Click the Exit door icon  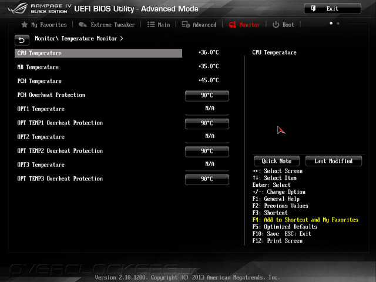(x=313, y=9)
